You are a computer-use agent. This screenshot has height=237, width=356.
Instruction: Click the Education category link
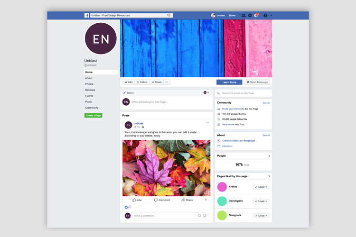[x=227, y=146]
